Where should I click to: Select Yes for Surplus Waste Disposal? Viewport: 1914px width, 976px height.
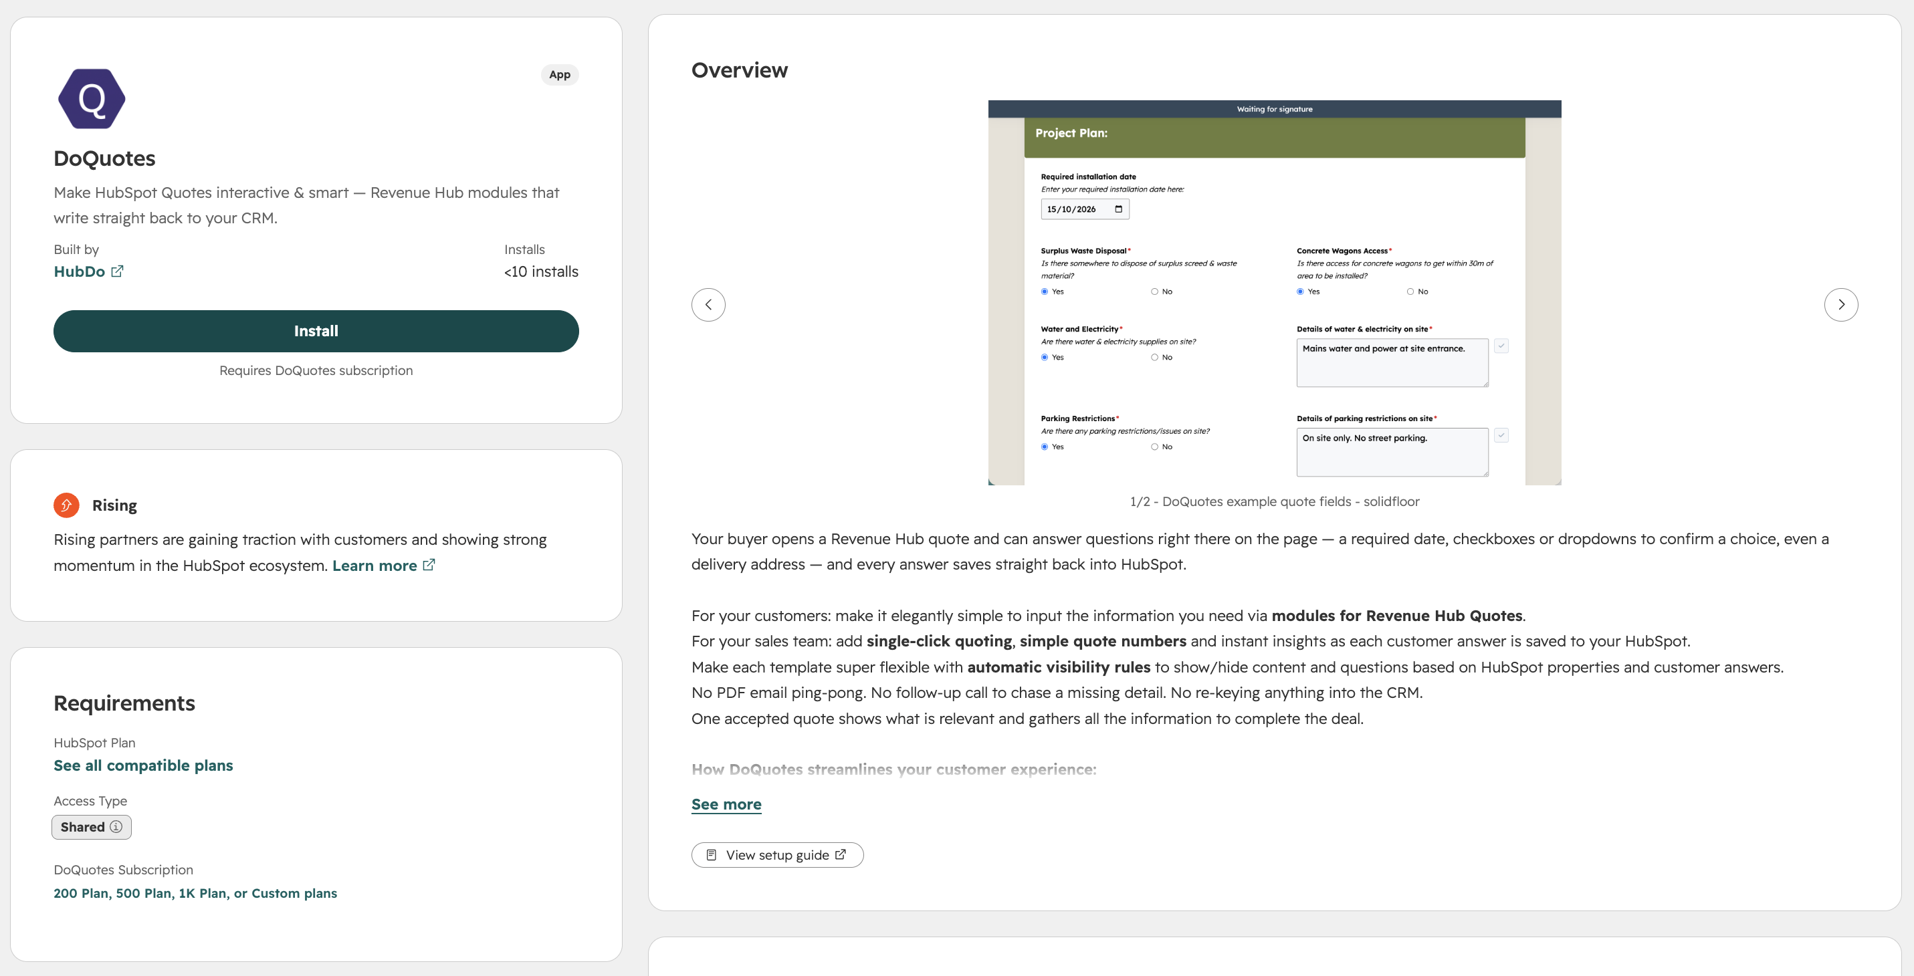(1045, 292)
